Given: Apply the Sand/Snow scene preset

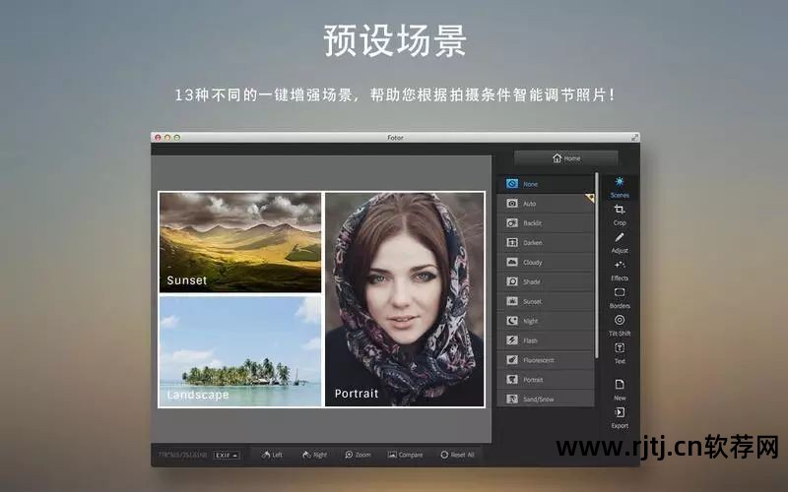Looking at the screenshot, I should tap(546, 399).
